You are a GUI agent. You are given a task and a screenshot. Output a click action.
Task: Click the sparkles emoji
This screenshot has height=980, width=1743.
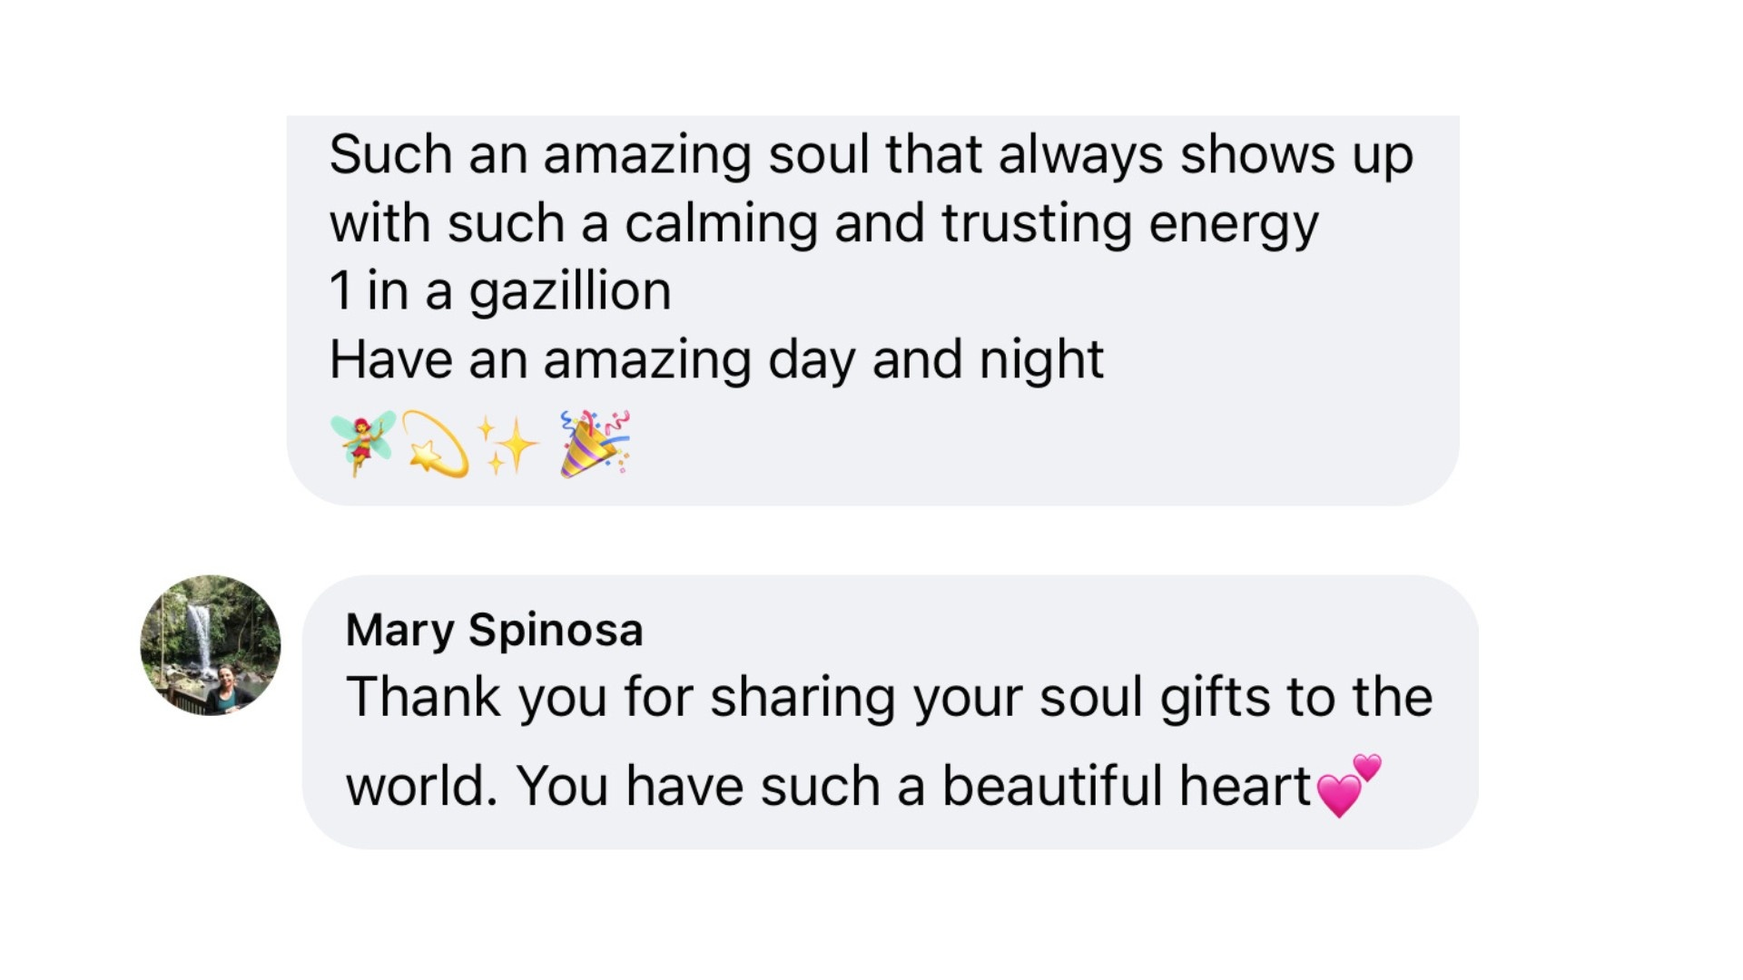[507, 445]
